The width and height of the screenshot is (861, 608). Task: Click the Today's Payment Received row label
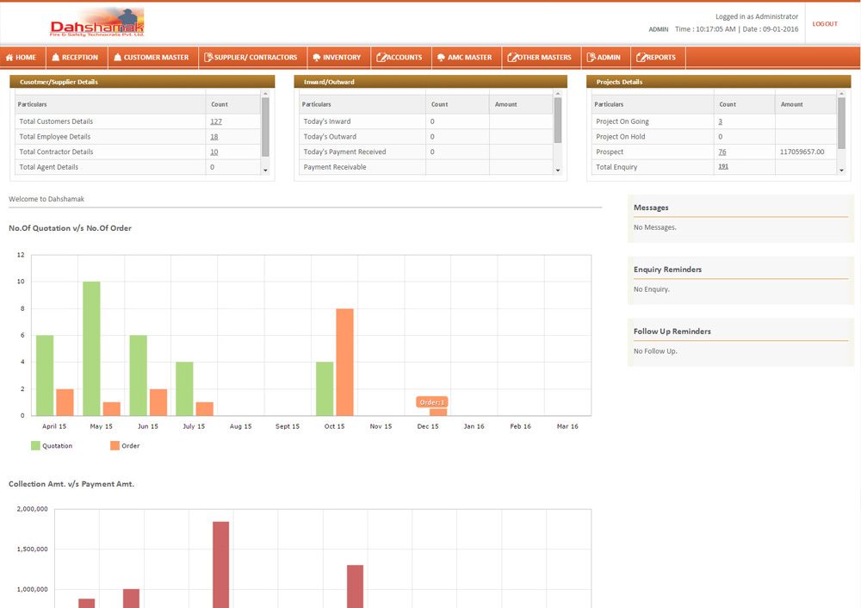(x=345, y=152)
